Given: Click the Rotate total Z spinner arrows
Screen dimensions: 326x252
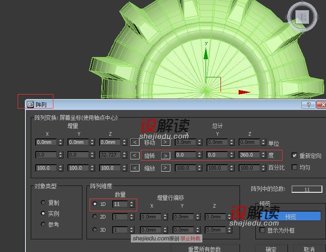Looking at the screenshot, I should [264, 155].
